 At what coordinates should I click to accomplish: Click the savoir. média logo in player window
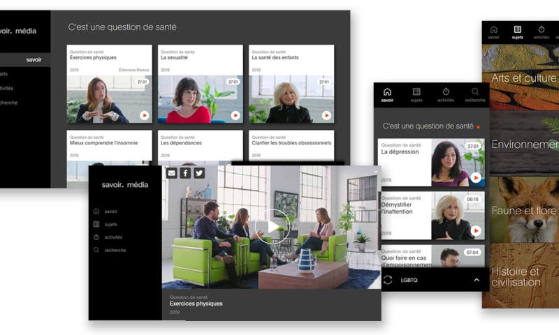tap(125, 185)
